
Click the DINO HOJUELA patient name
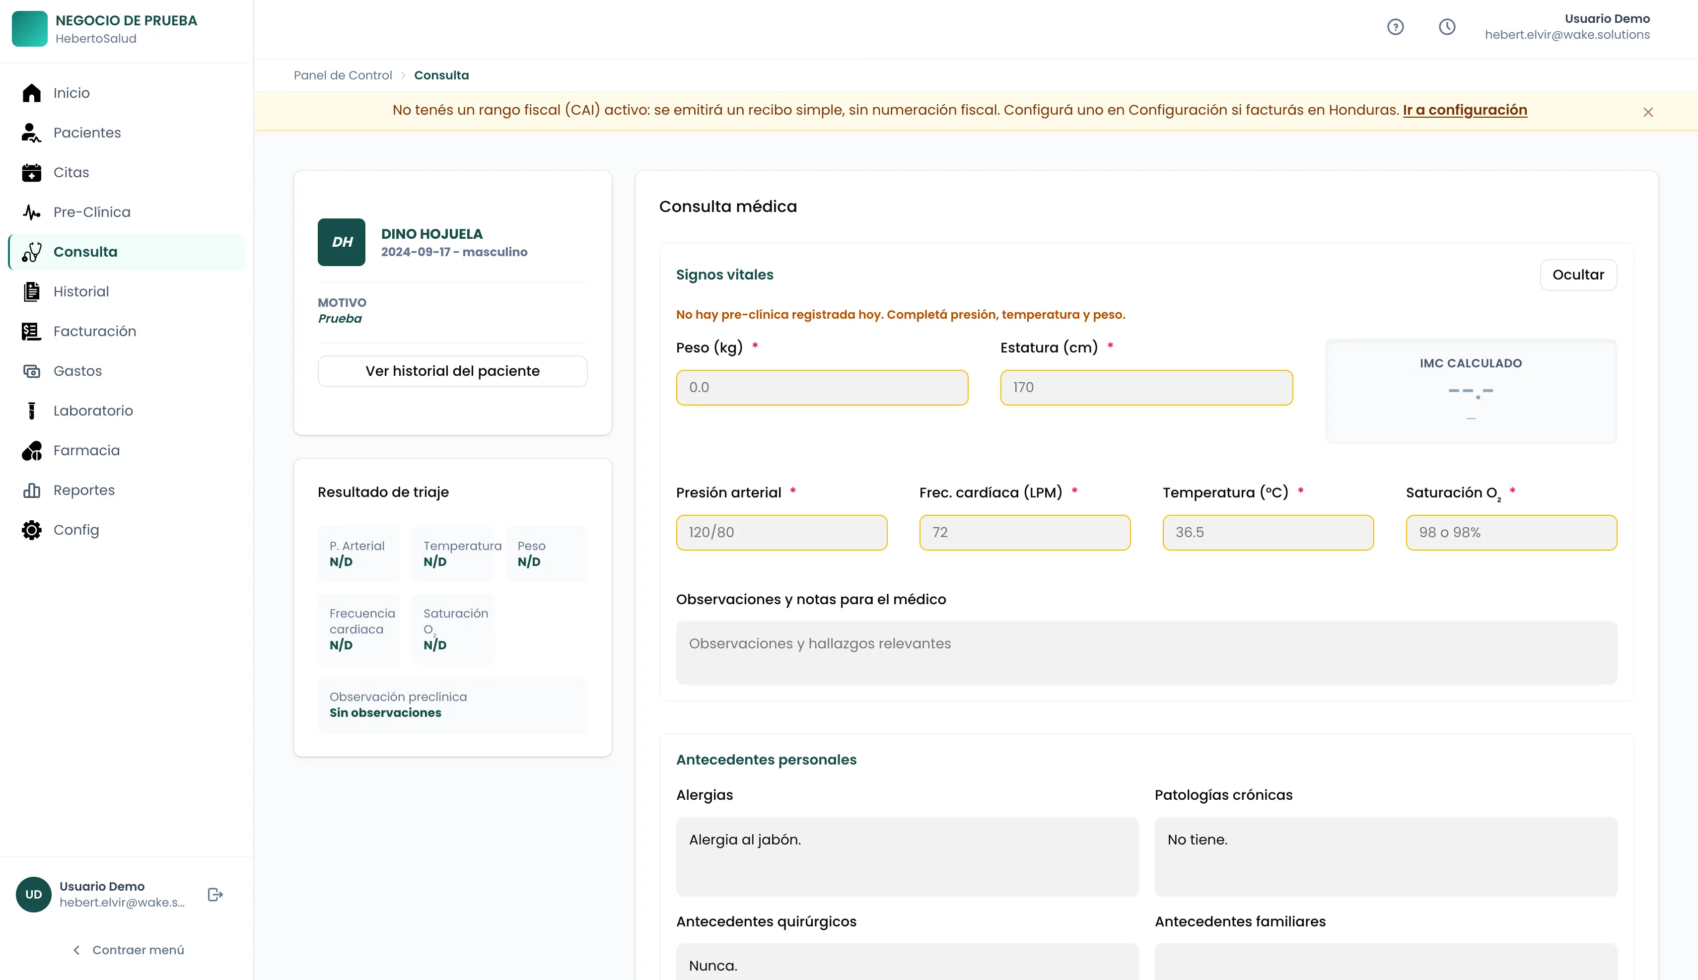pyautogui.click(x=431, y=234)
